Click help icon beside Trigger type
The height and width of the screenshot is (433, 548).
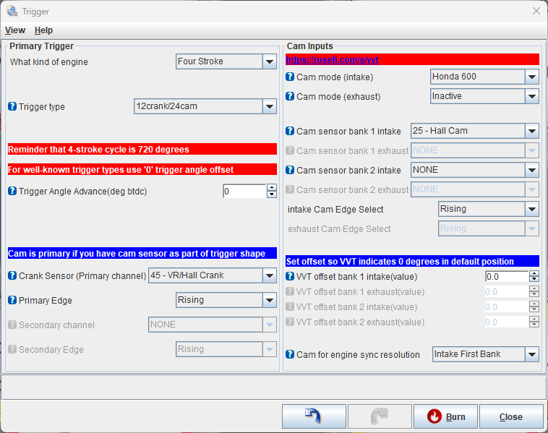click(x=12, y=106)
